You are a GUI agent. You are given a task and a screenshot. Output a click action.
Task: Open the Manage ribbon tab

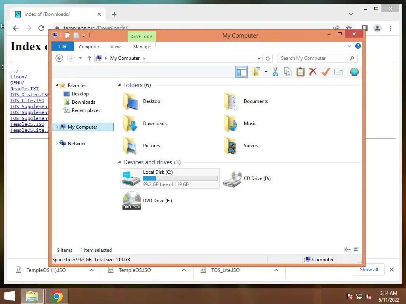click(x=142, y=47)
